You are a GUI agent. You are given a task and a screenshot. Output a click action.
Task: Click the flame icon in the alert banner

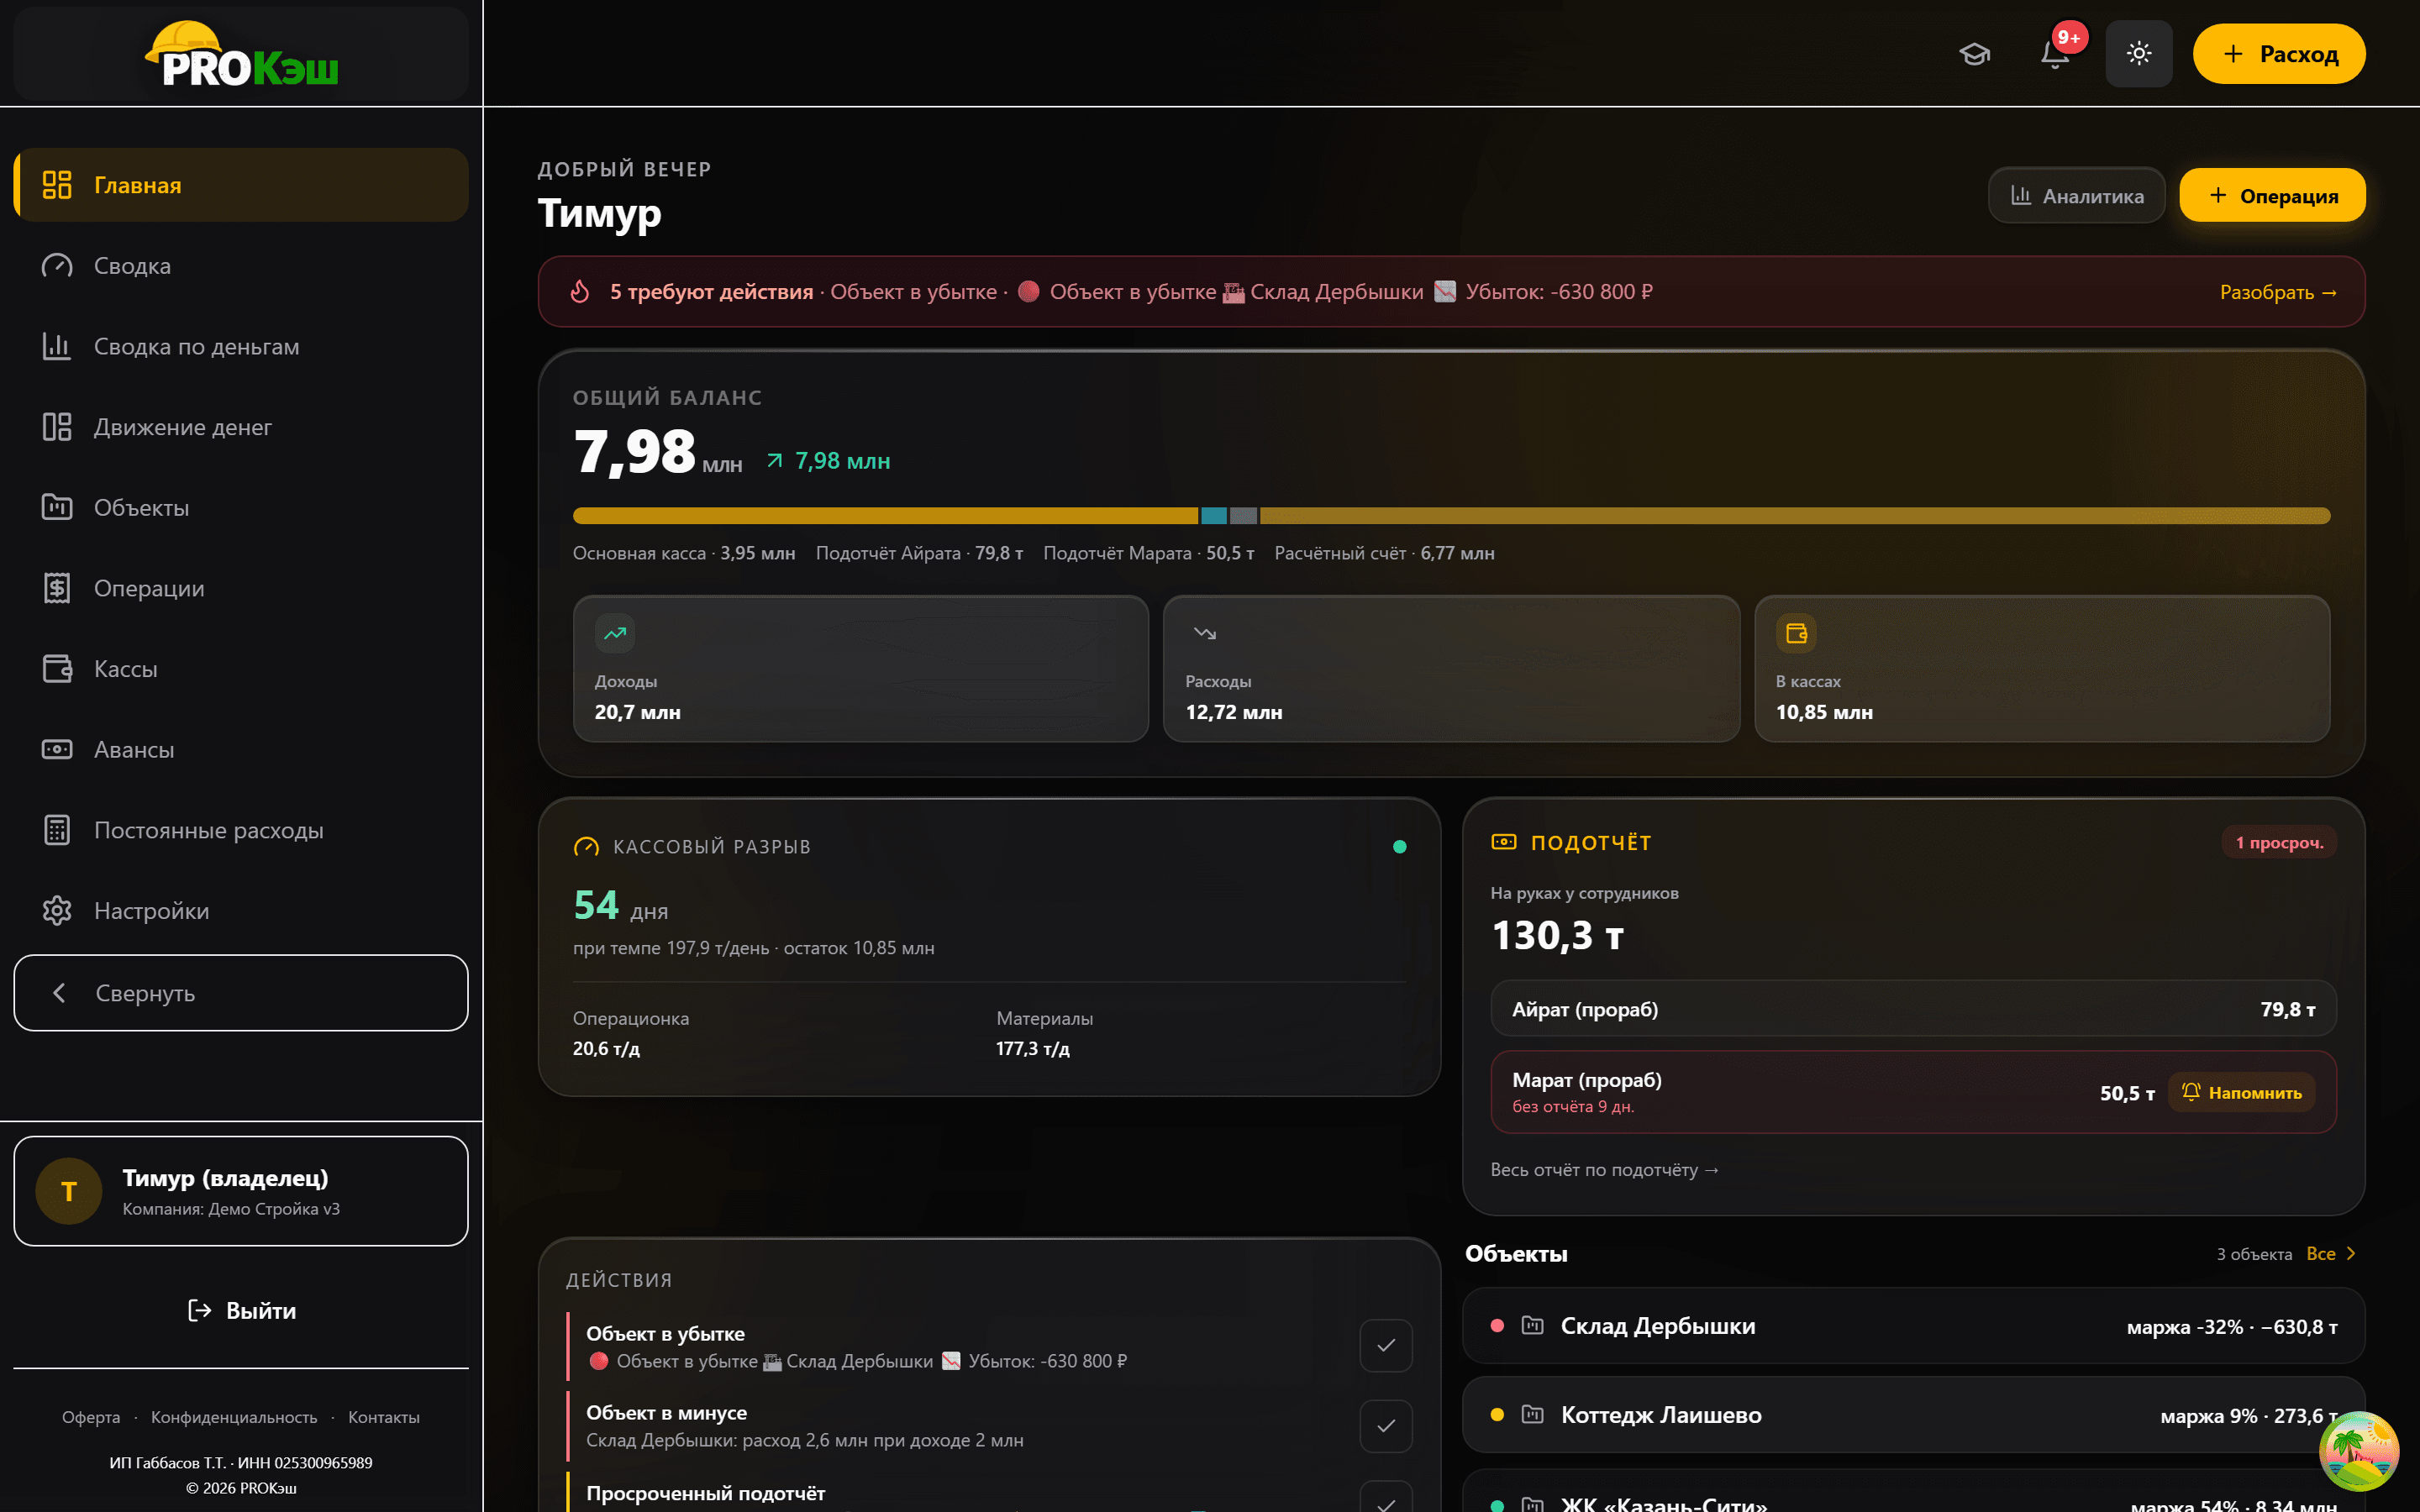[580, 292]
